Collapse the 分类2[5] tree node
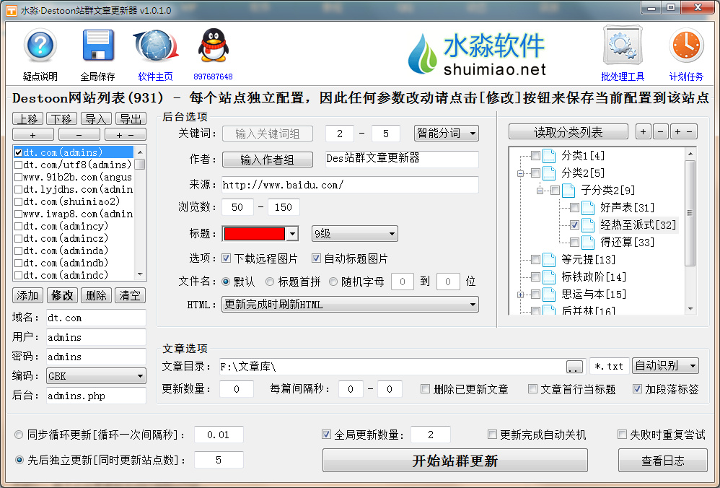The image size is (720, 488). click(x=520, y=174)
